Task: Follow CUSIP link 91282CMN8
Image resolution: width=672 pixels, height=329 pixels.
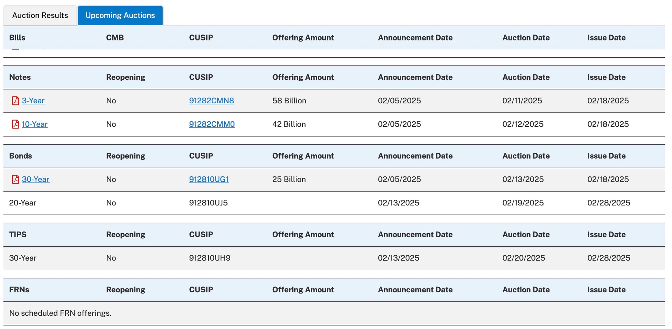Action: (x=211, y=101)
